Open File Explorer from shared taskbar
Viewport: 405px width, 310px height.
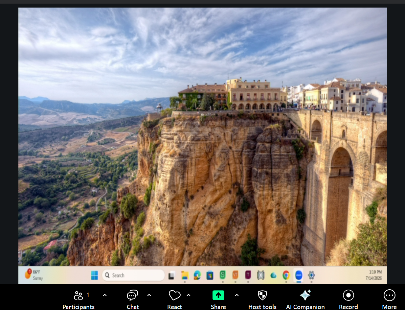click(185, 275)
